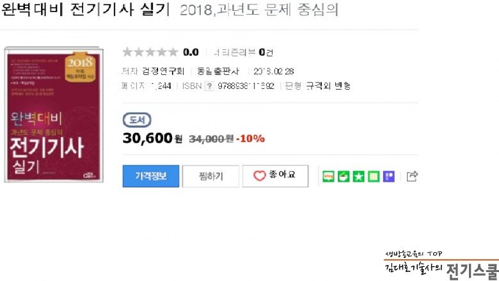Click the 도서 category badge
Image resolution: width=499 pixels, height=281 pixels.
(x=136, y=120)
